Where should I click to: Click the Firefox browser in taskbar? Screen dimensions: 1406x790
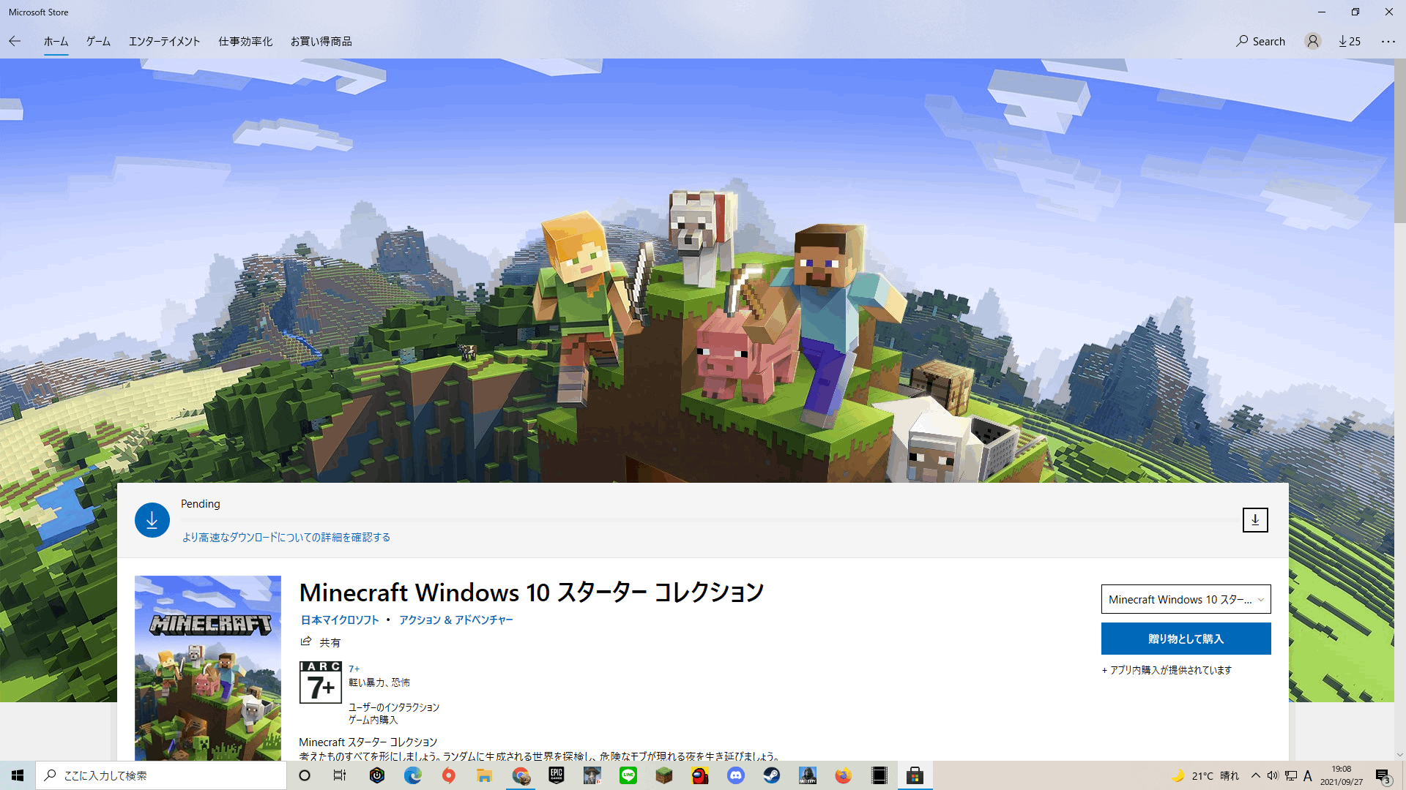tap(843, 775)
